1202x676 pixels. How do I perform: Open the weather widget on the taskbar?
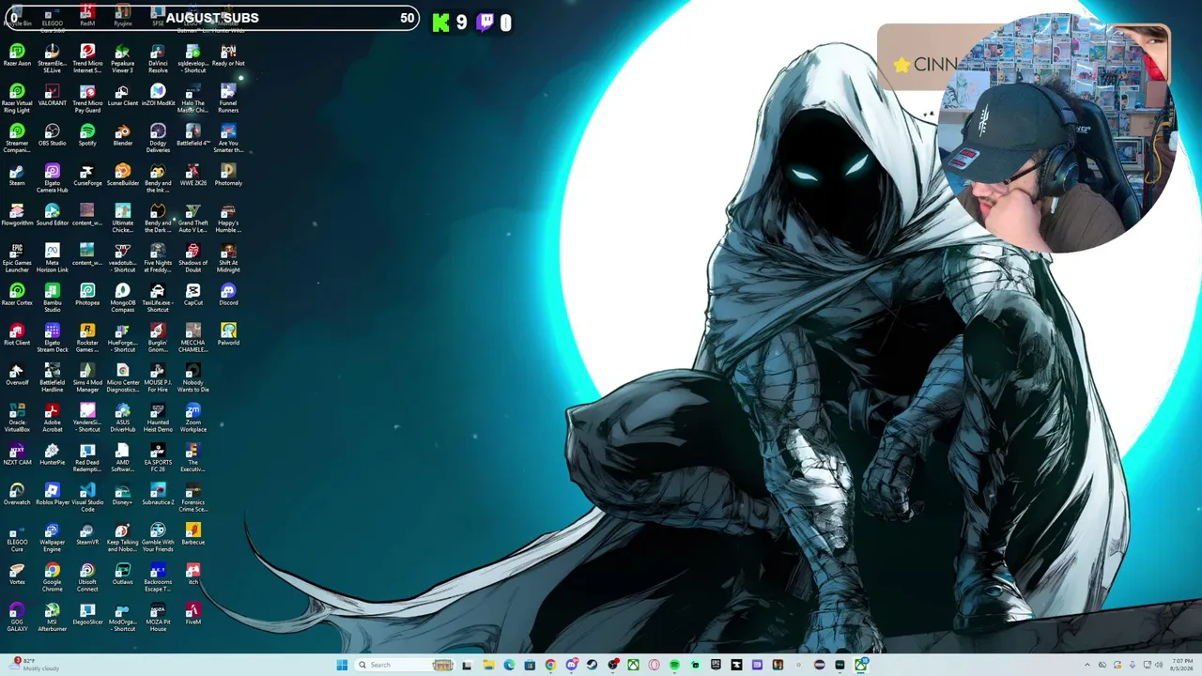36,665
